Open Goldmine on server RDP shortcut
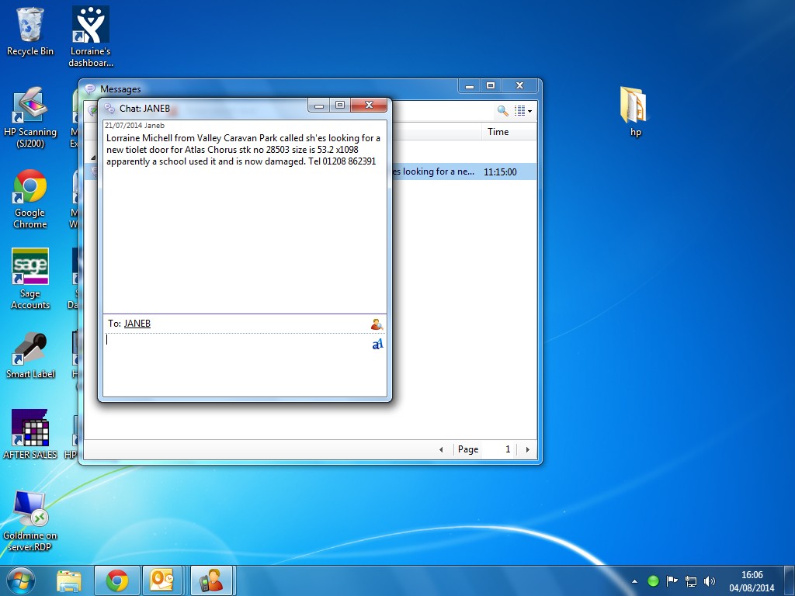This screenshot has height=596, width=795. click(x=30, y=516)
